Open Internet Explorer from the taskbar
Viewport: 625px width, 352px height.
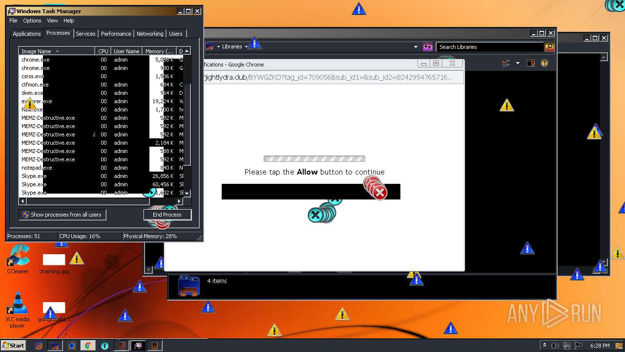(x=39, y=346)
